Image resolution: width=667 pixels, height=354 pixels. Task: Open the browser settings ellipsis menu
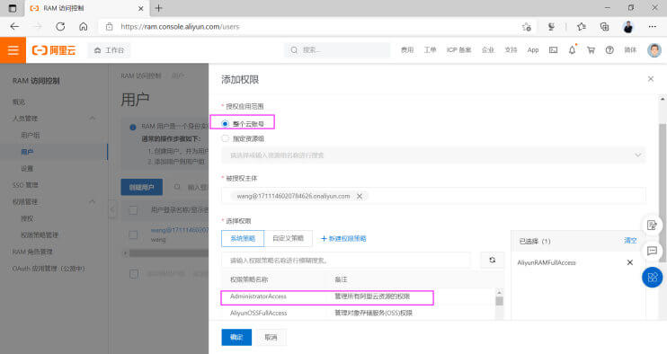[652, 27]
